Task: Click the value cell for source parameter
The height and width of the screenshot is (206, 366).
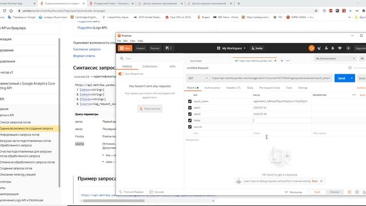Action: [x=281, y=127]
